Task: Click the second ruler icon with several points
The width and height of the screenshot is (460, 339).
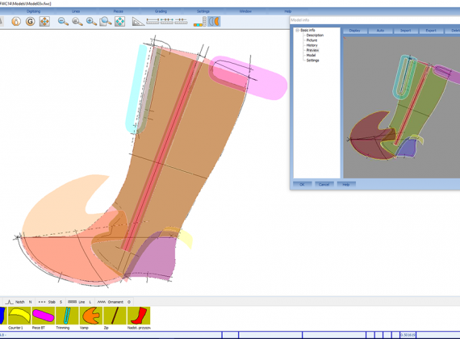Action: tap(166, 21)
